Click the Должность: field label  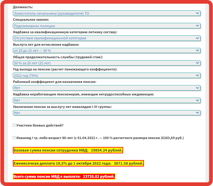pyautogui.click(x=23, y=7)
